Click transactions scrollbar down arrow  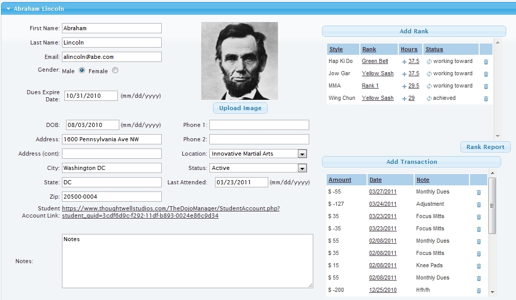(x=492, y=292)
